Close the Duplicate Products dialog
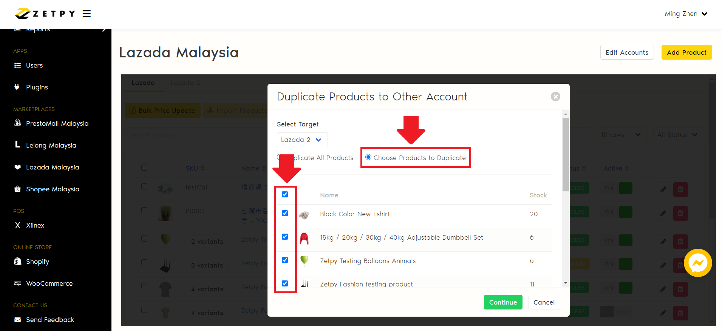722x331 pixels. [x=555, y=97]
